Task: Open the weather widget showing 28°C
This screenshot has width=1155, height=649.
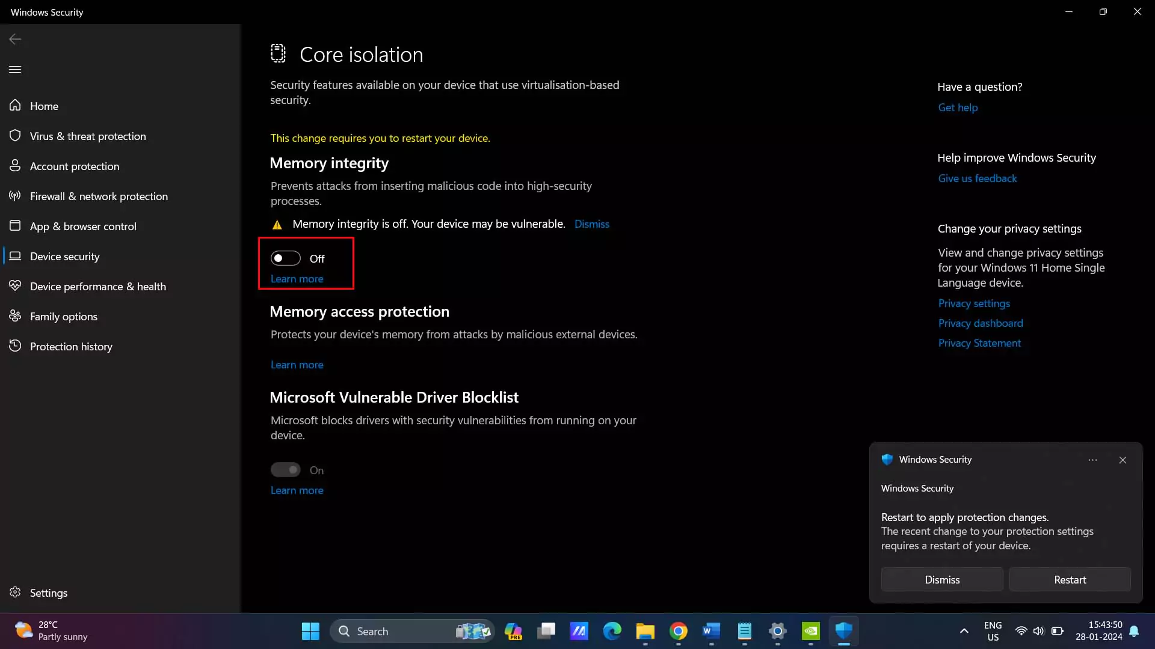Action: (x=51, y=631)
